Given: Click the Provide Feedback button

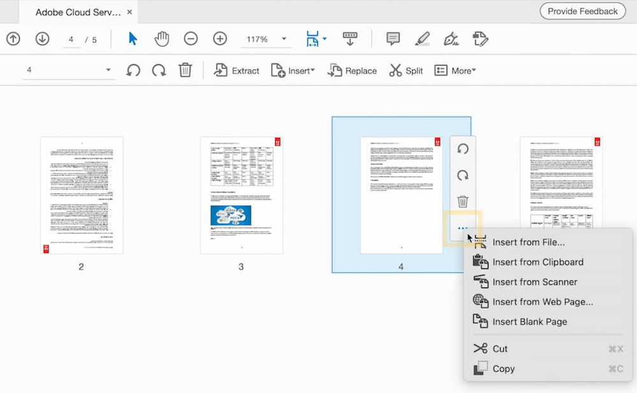Looking at the screenshot, I should [582, 11].
